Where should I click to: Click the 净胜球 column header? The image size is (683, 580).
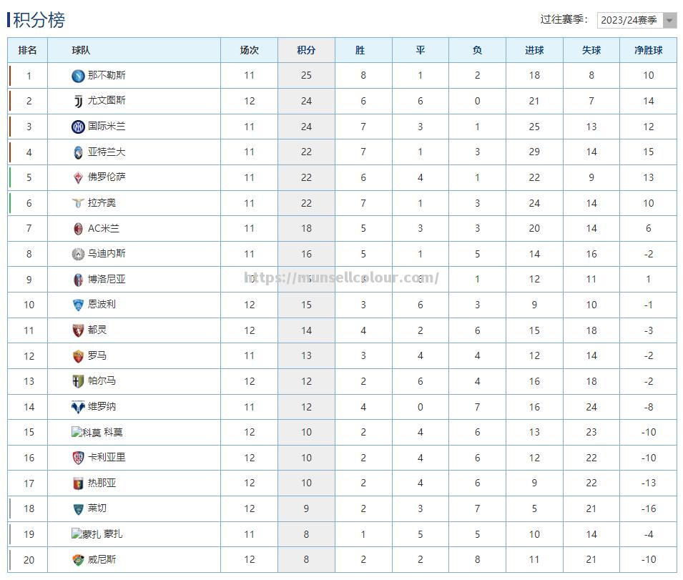[x=648, y=50]
